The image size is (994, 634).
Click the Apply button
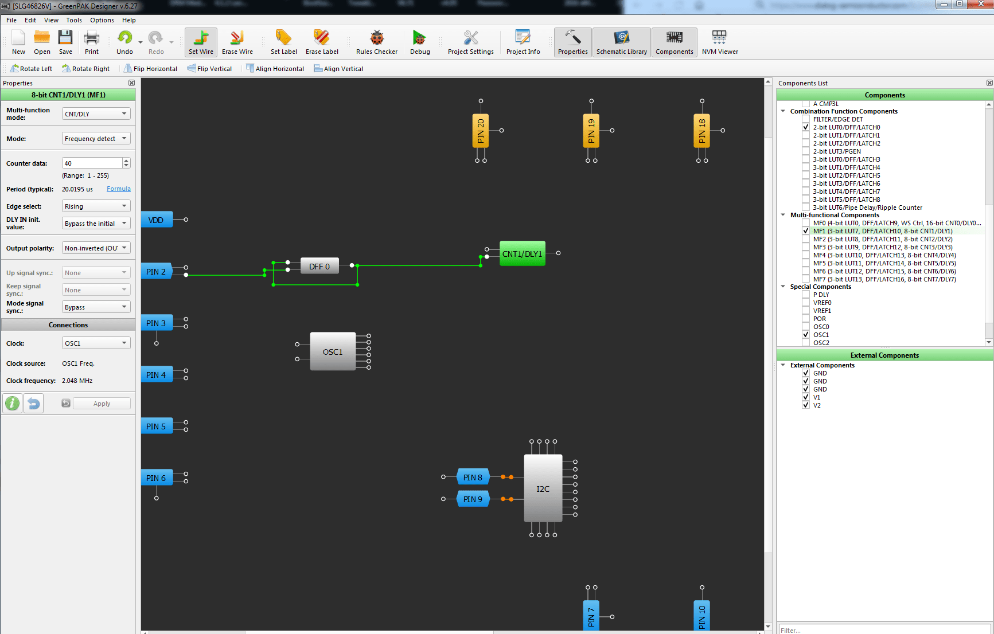click(x=102, y=404)
